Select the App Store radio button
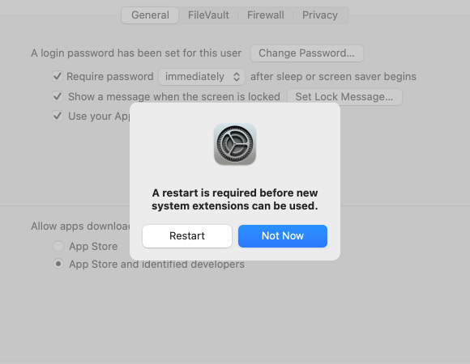The height and width of the screenshot is (364, 470). pos(58,246)
